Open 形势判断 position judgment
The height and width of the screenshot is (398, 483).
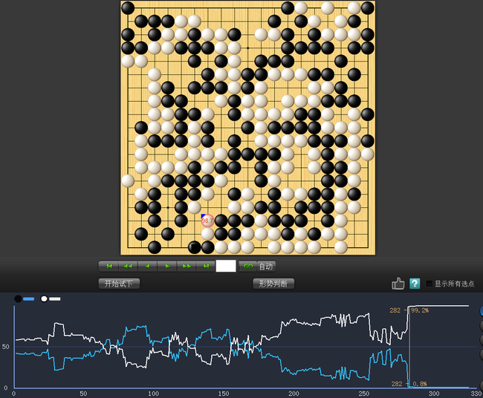(x=273, y=284)
